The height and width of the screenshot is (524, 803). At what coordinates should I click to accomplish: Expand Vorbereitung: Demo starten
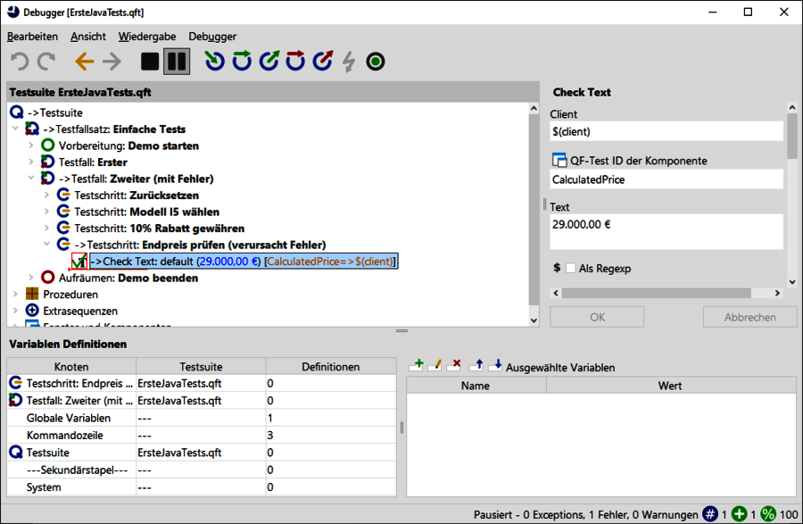point(31,146)
